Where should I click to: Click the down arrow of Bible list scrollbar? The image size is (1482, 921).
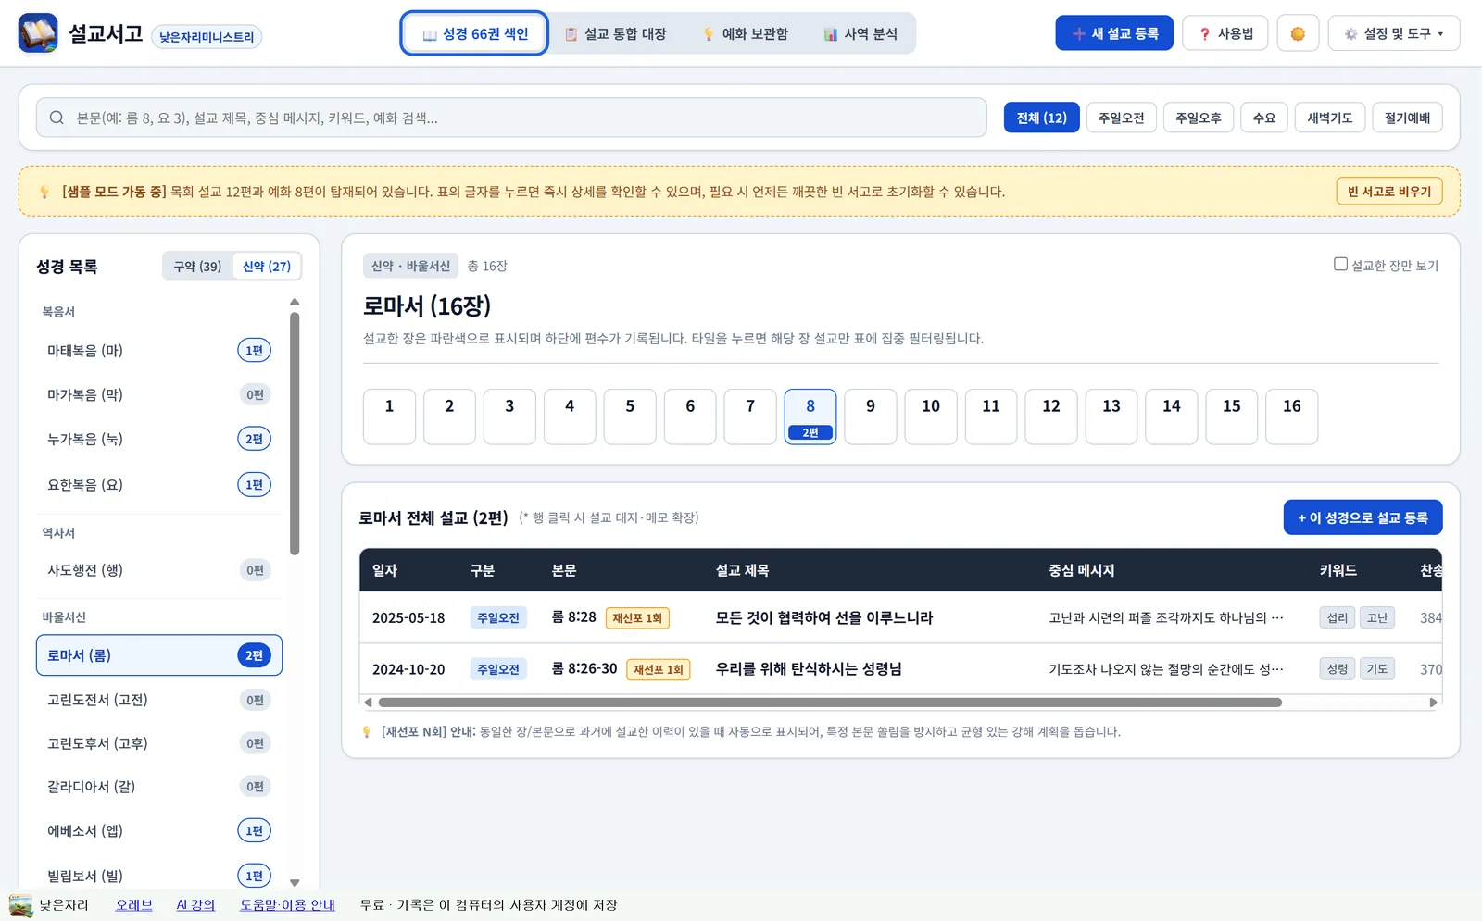pos(295,883)
